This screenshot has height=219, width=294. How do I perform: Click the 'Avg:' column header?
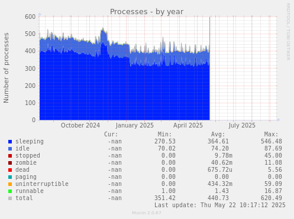[218, 135]
